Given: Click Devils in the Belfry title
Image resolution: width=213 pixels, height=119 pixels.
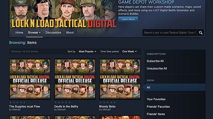Looking at the screenshot, I should coord(66,107).
